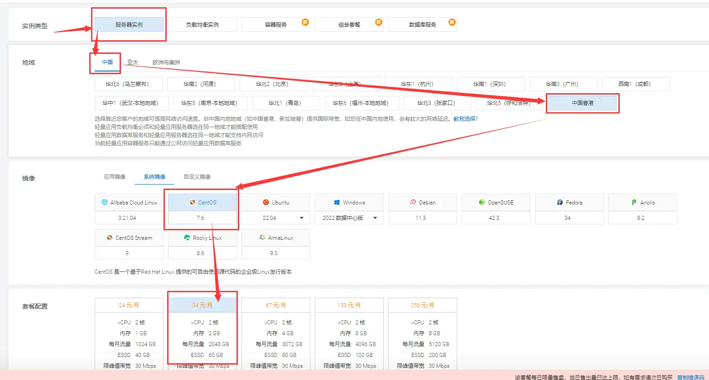Click the 新 badge on 容器服务

[x=305, y=22]
